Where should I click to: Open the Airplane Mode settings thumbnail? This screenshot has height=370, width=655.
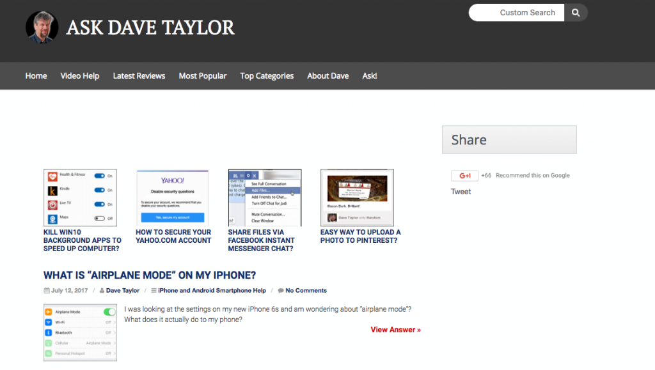[80, 332]
